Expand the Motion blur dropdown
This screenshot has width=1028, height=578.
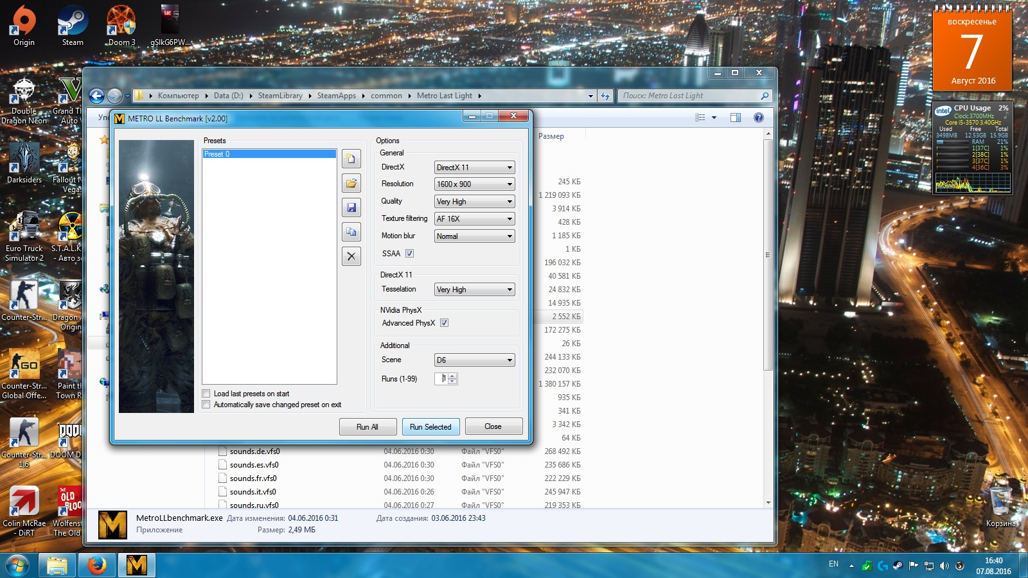pos(474,236)
